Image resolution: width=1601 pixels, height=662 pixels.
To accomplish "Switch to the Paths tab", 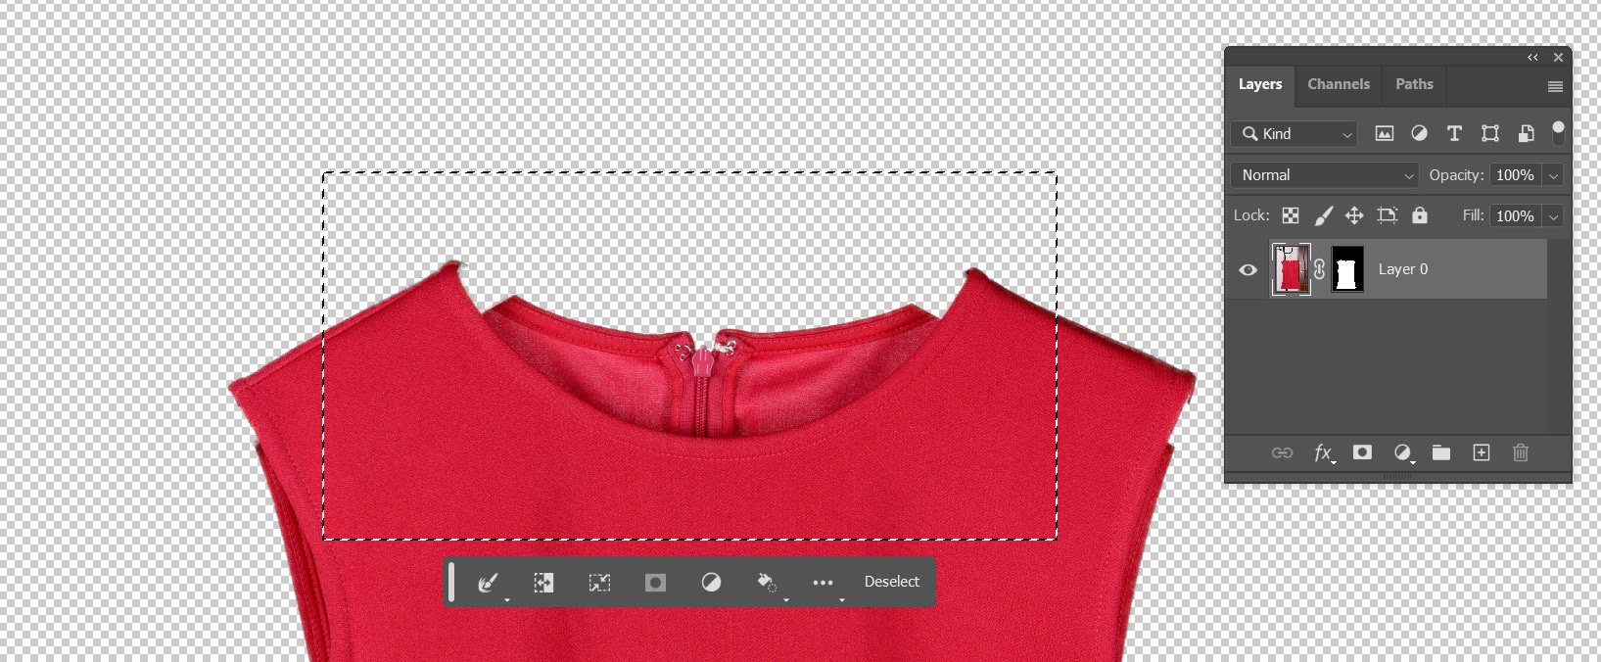I will tap(1413, 84).
